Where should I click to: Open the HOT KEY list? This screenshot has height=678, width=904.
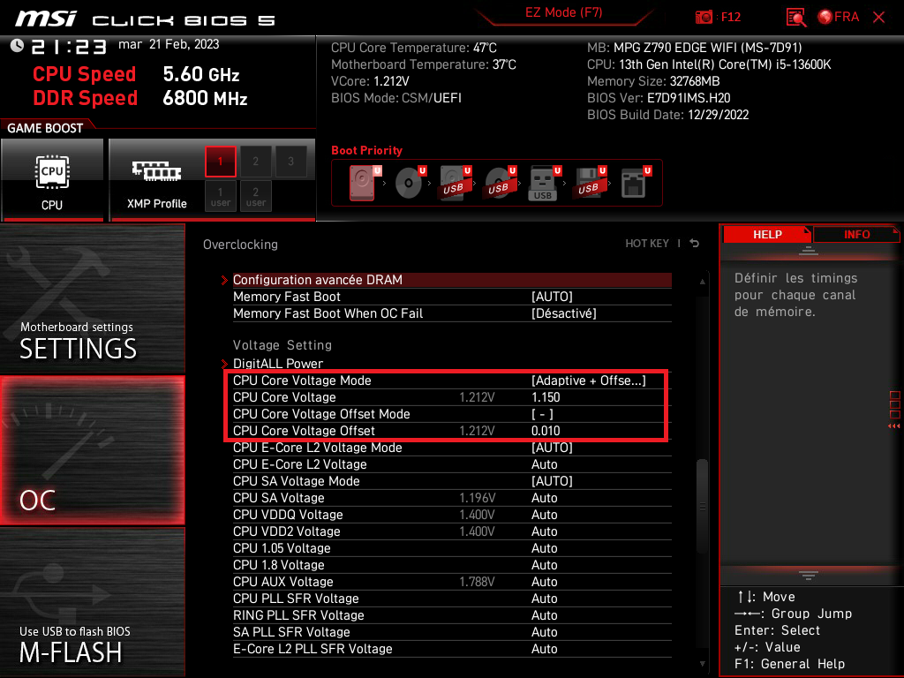point(647,244)
